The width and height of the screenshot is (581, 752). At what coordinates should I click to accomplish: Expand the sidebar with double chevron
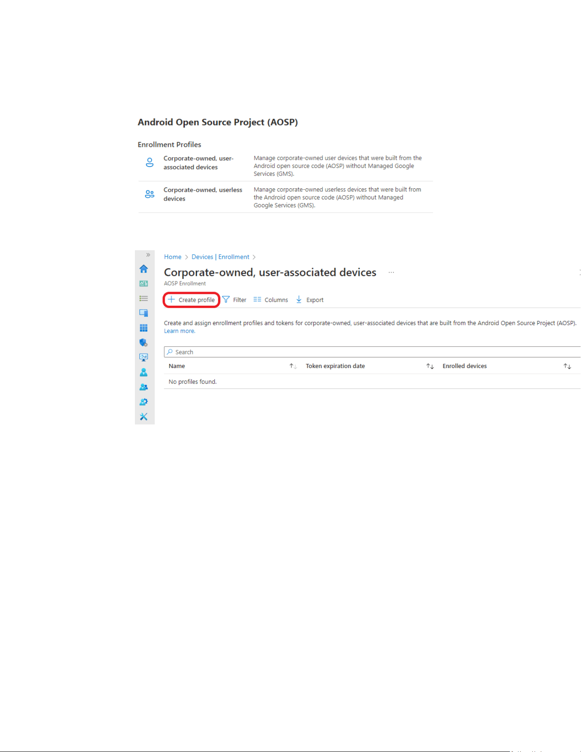148,255
